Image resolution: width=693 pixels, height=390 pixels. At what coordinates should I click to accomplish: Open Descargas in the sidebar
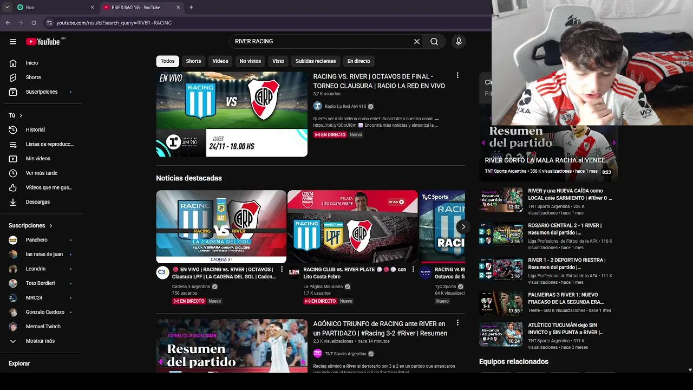tap(39, 202)
